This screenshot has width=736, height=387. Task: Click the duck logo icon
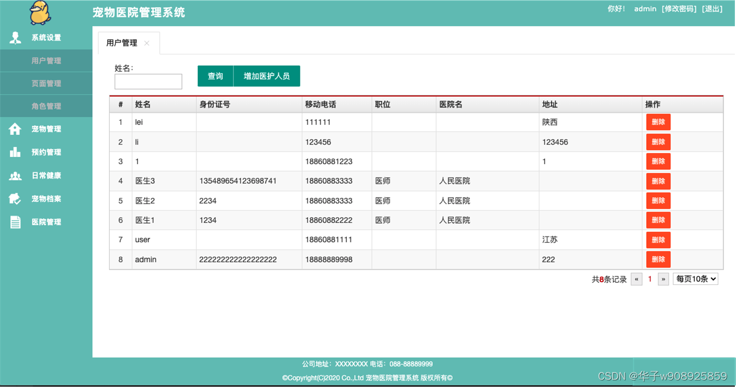click(40, 13)
